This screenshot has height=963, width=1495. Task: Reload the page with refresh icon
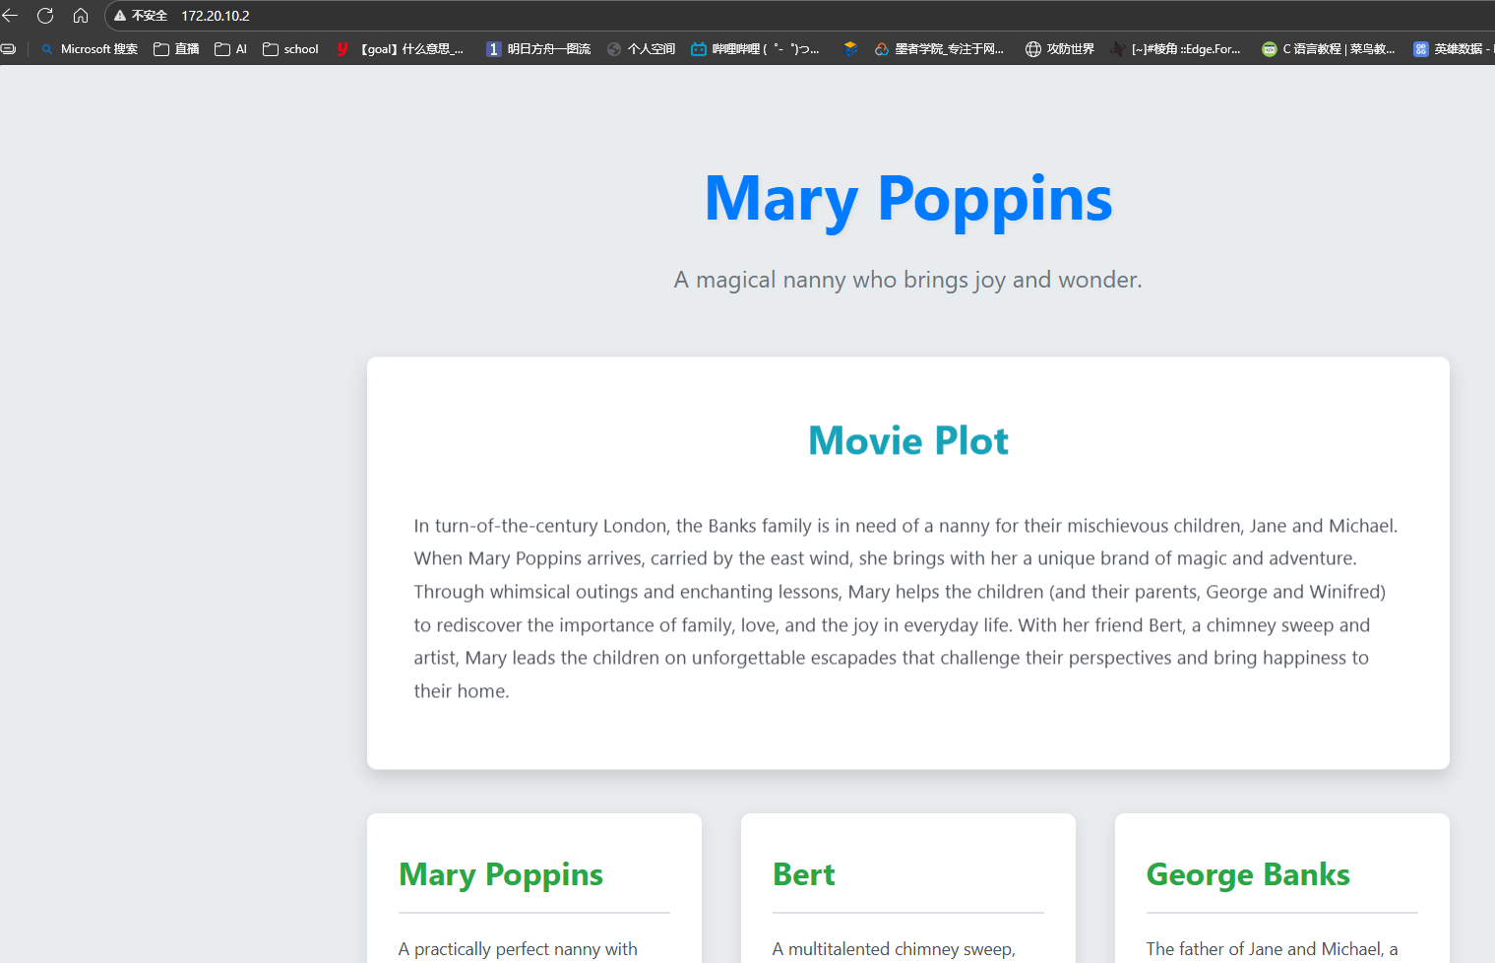pyautogui.click(x=45, y=16)
